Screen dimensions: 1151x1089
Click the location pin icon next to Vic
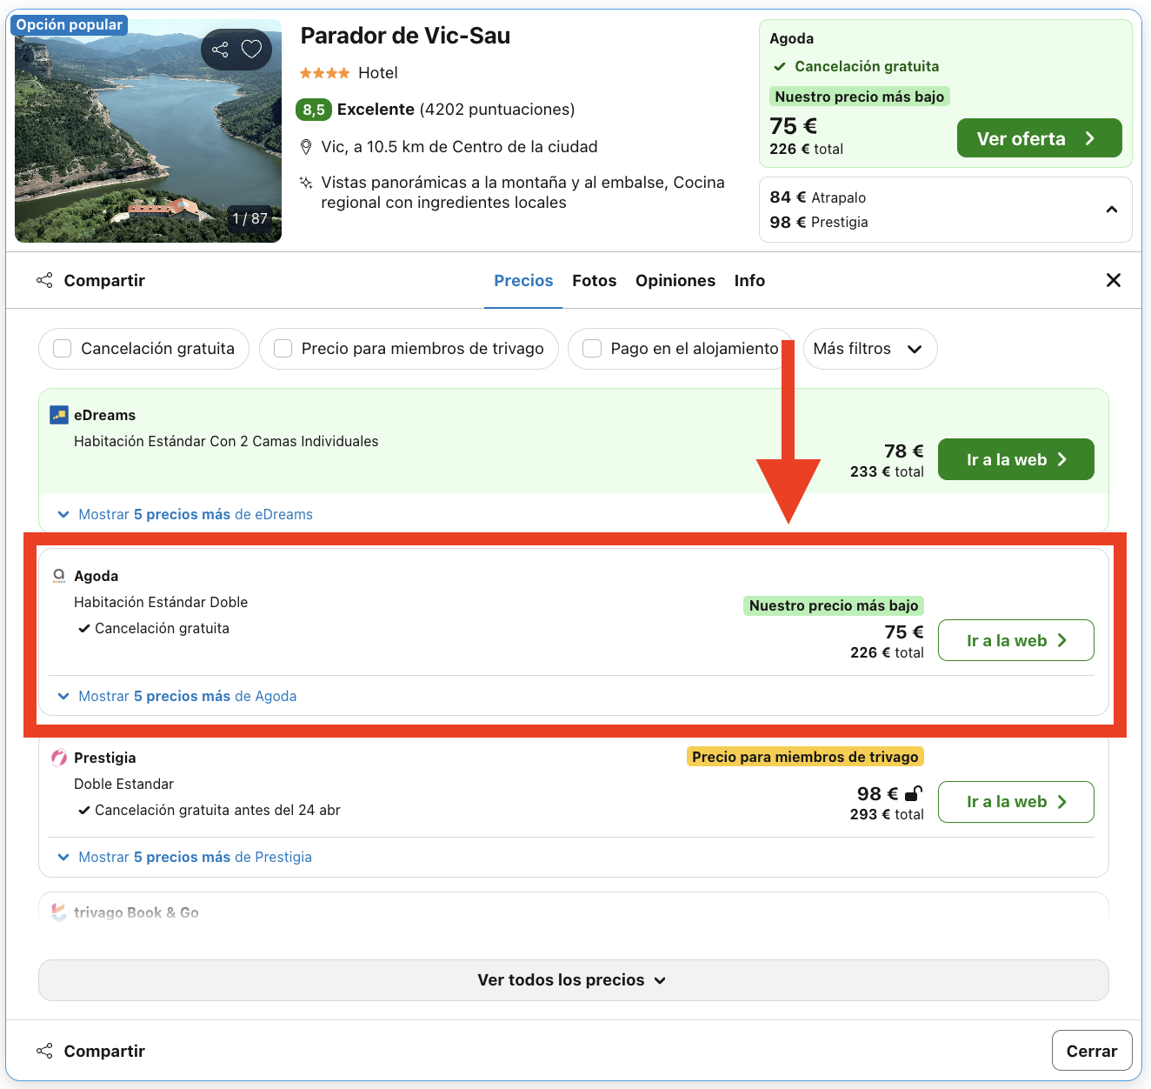306,147
